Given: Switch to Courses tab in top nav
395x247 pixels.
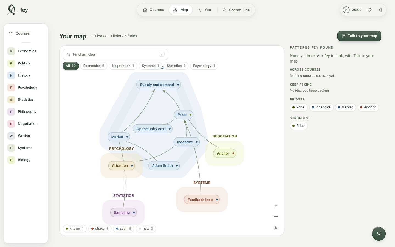Looking at the screenshot, I should tap(153, 10).
